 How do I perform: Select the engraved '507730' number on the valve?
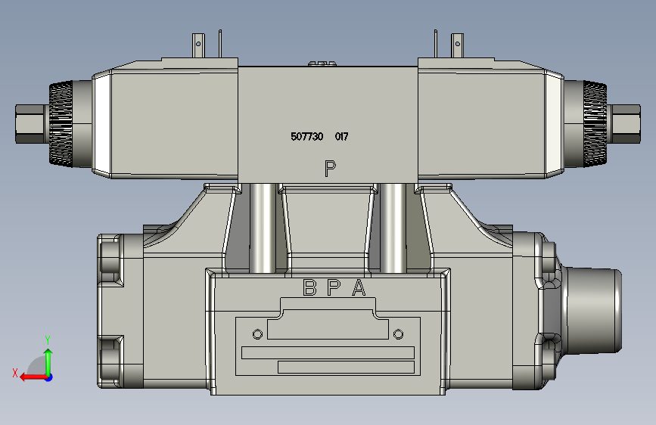[x=306, y=137]
